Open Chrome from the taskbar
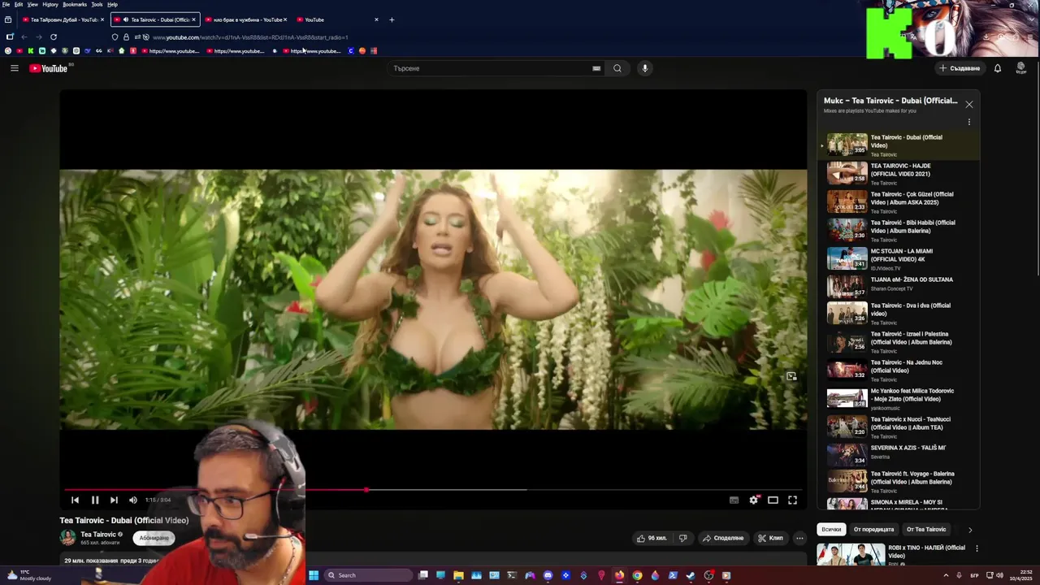The image size is (1040, 585). pyautogui.click(x=637, y=575)
